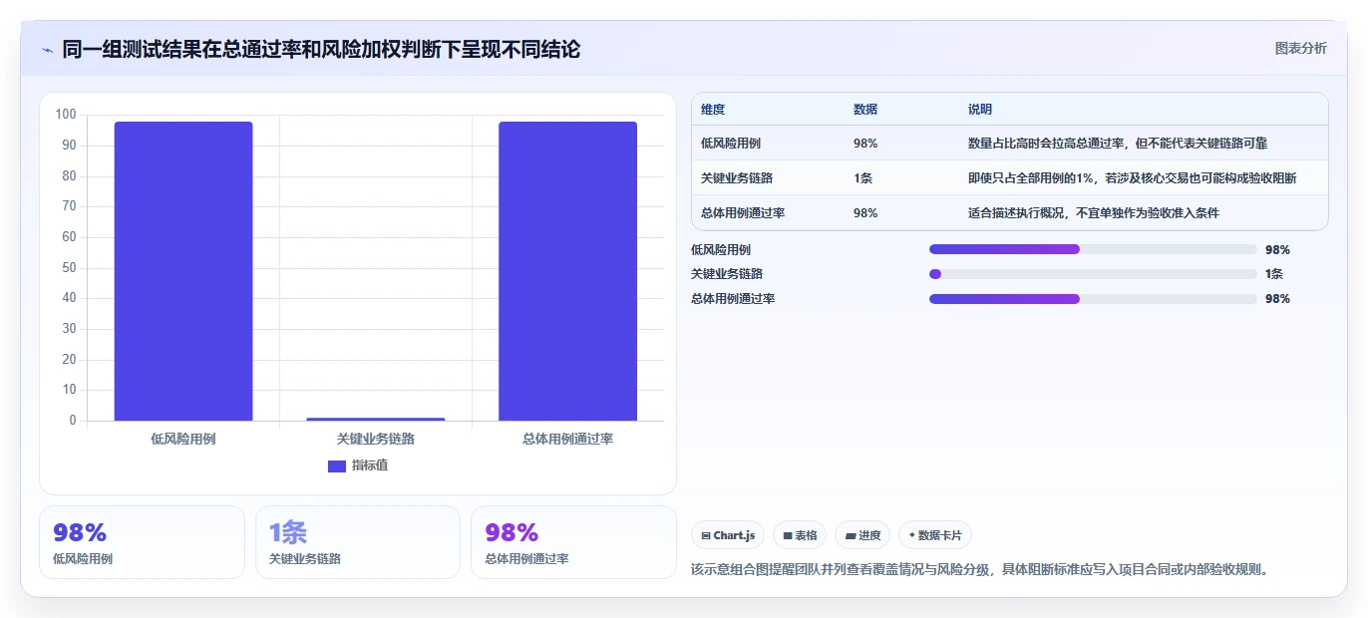This screenshot has width=1368, height=618.
Task: Click the 进度 tag chip
Action: click(862, 535)
